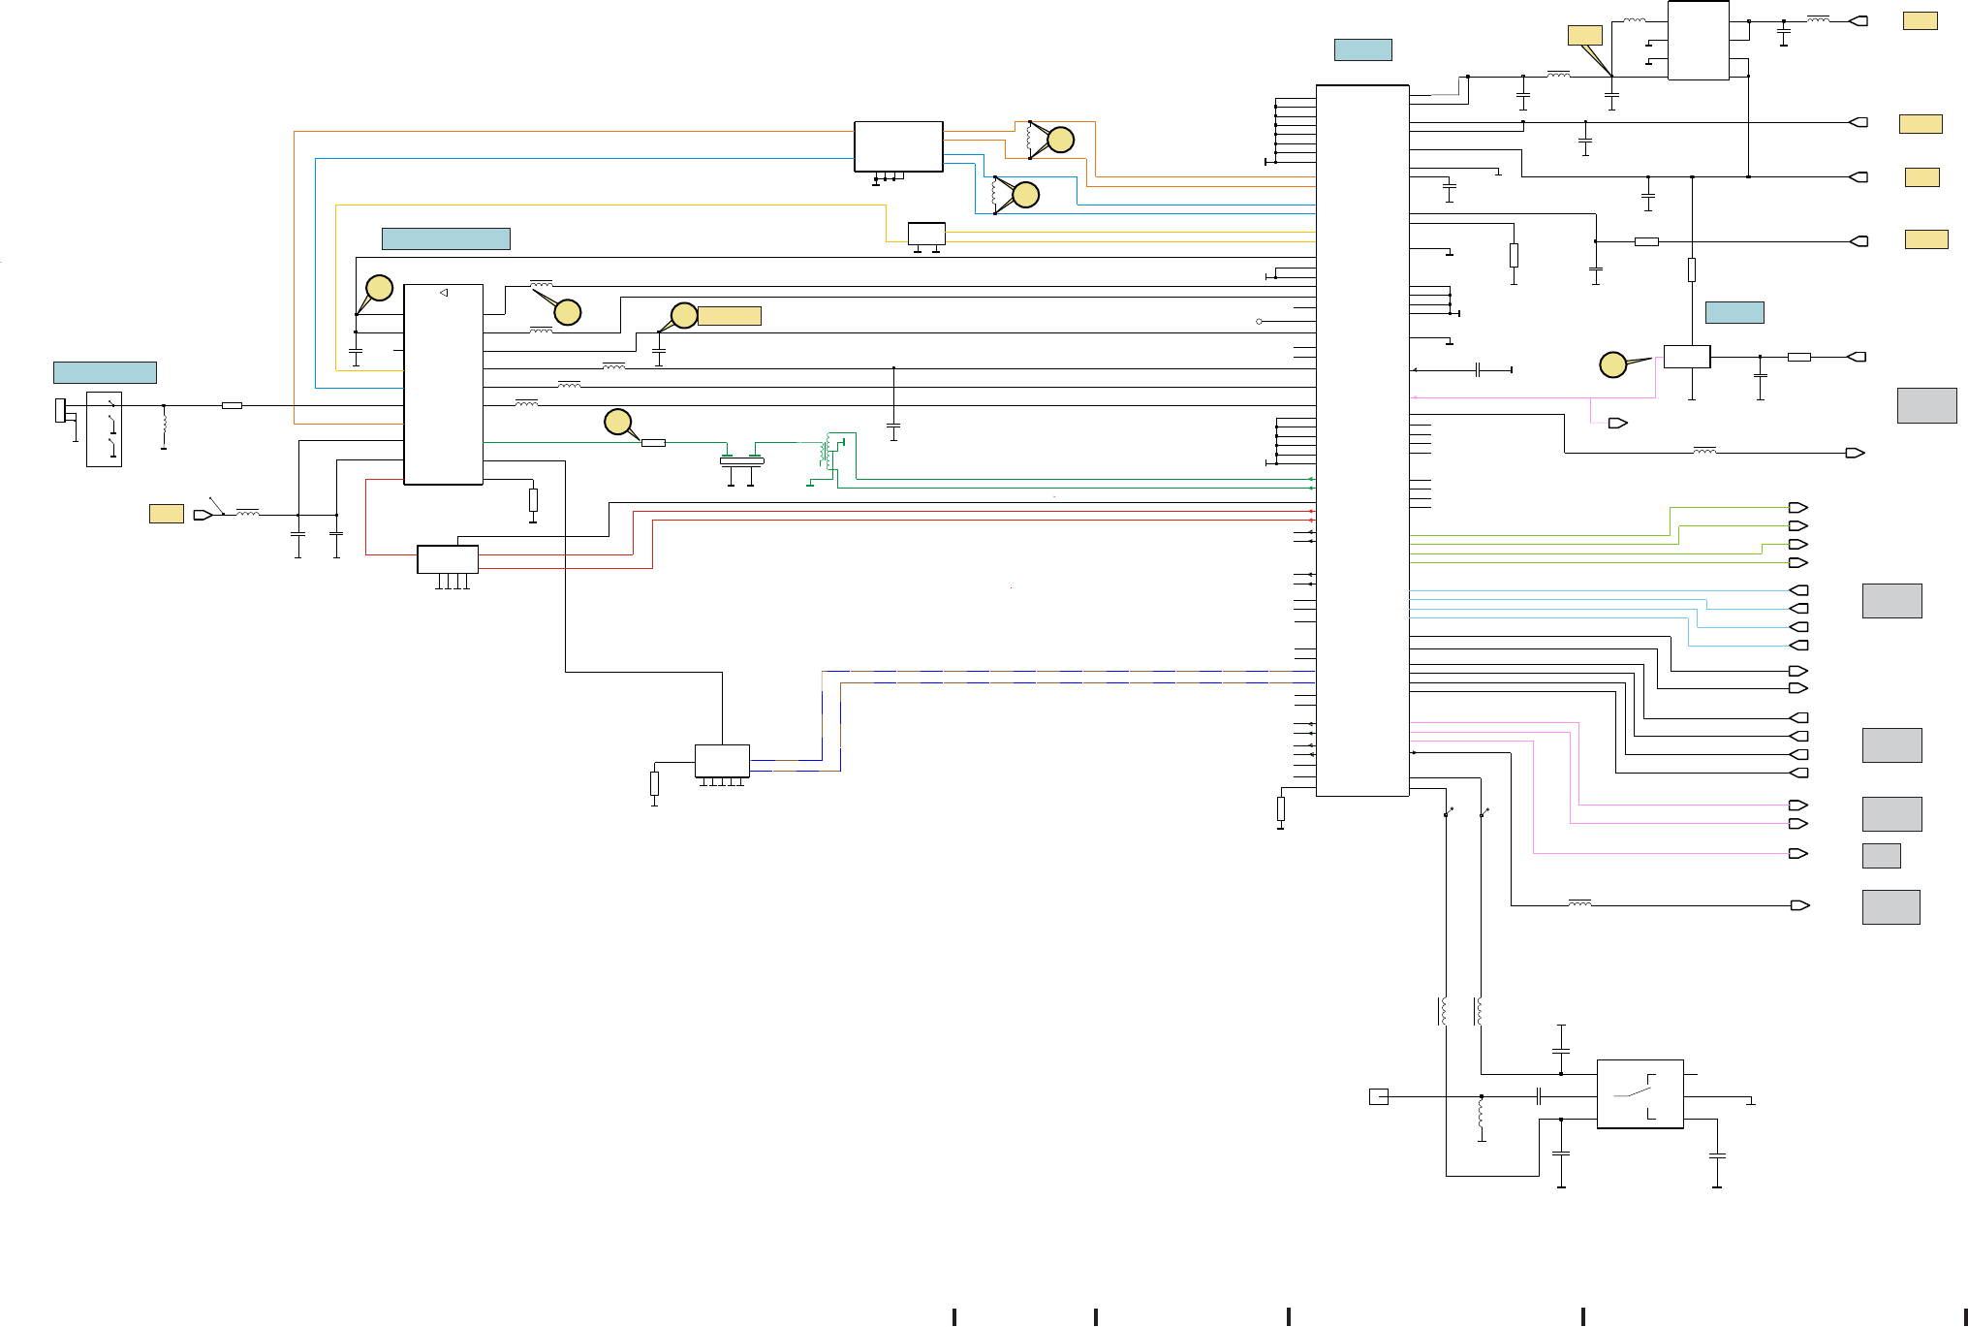Click the yellow callout circle left of the main IC
This screenshot has height=1327, width=1968.
coord(379,288)
